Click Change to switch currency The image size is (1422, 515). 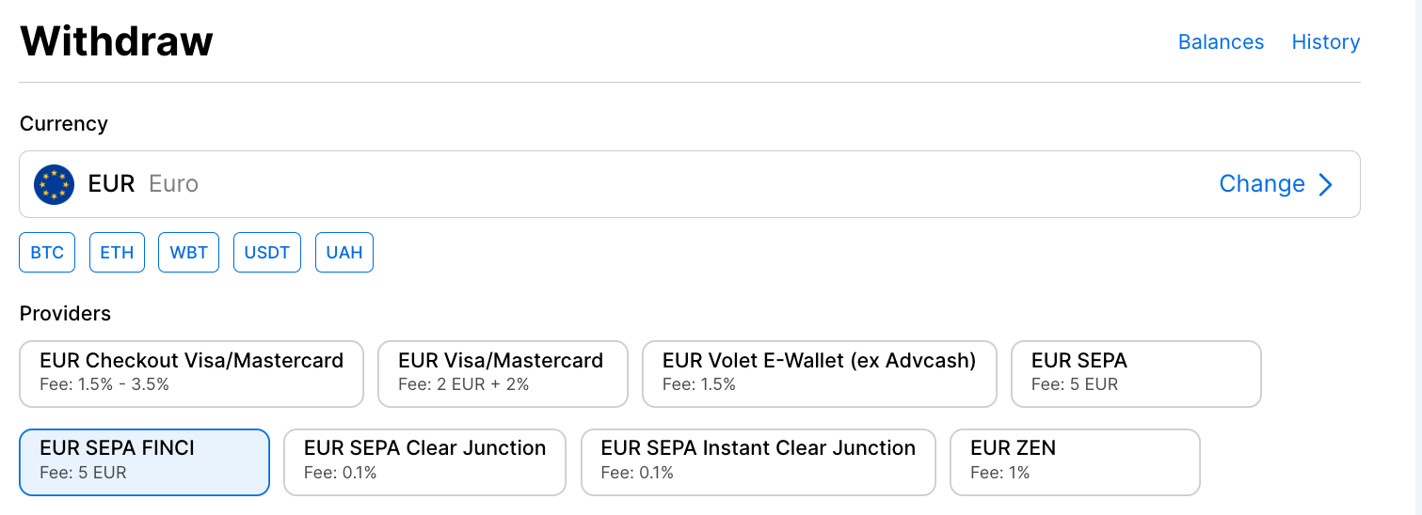pyautogui.click(x=1261, y=184)
